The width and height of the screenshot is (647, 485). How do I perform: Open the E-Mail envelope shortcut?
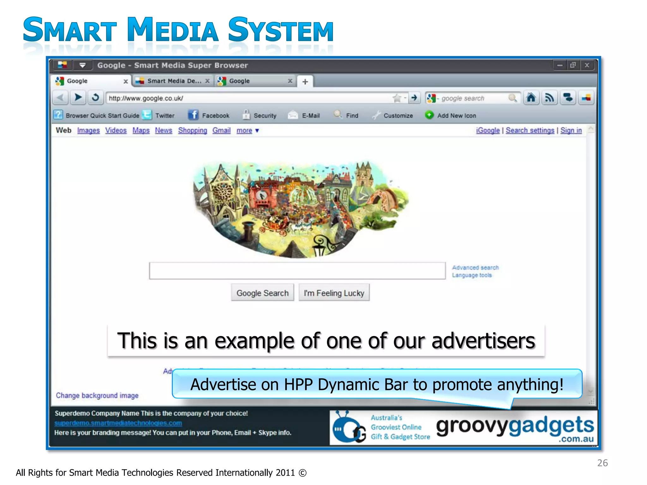tap(304, 115)
